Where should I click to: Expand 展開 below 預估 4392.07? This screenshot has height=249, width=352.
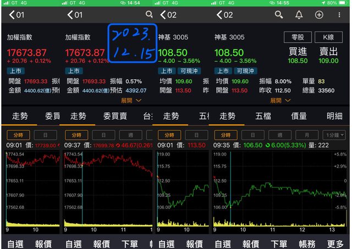tap(131, 101)
